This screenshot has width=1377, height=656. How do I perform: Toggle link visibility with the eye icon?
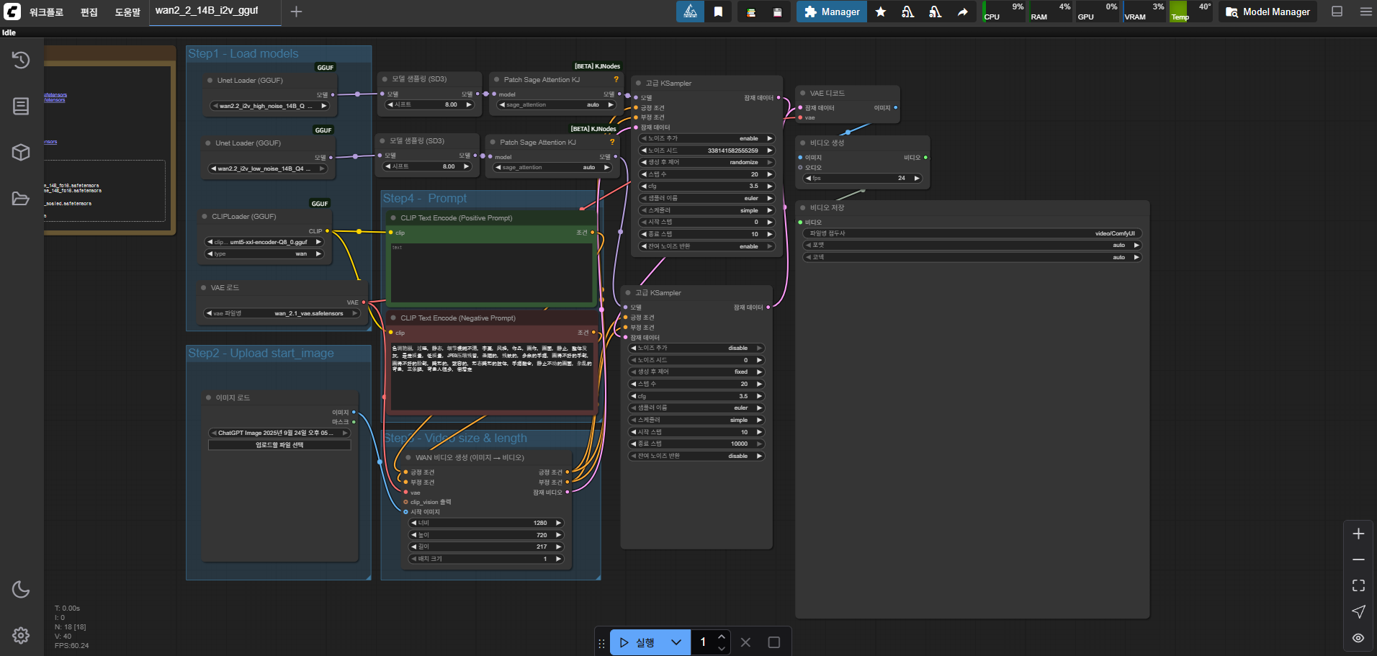pyautogui.click(x=1358, y=638)
